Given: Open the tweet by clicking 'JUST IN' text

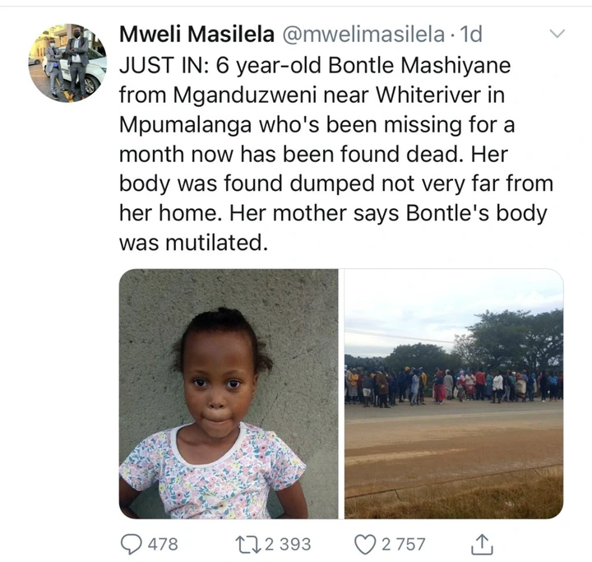Looking at the screenshot, I should [x=164, y=65].
